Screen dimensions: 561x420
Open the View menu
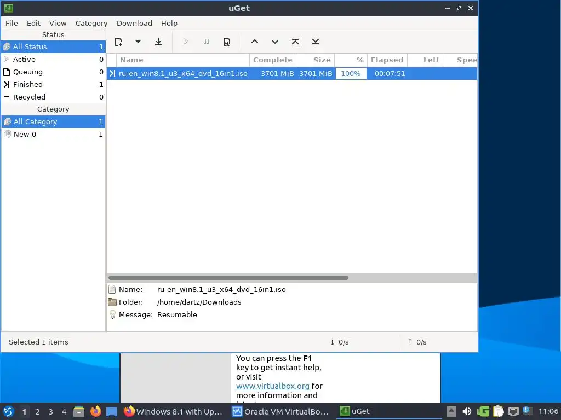point(58,23)
